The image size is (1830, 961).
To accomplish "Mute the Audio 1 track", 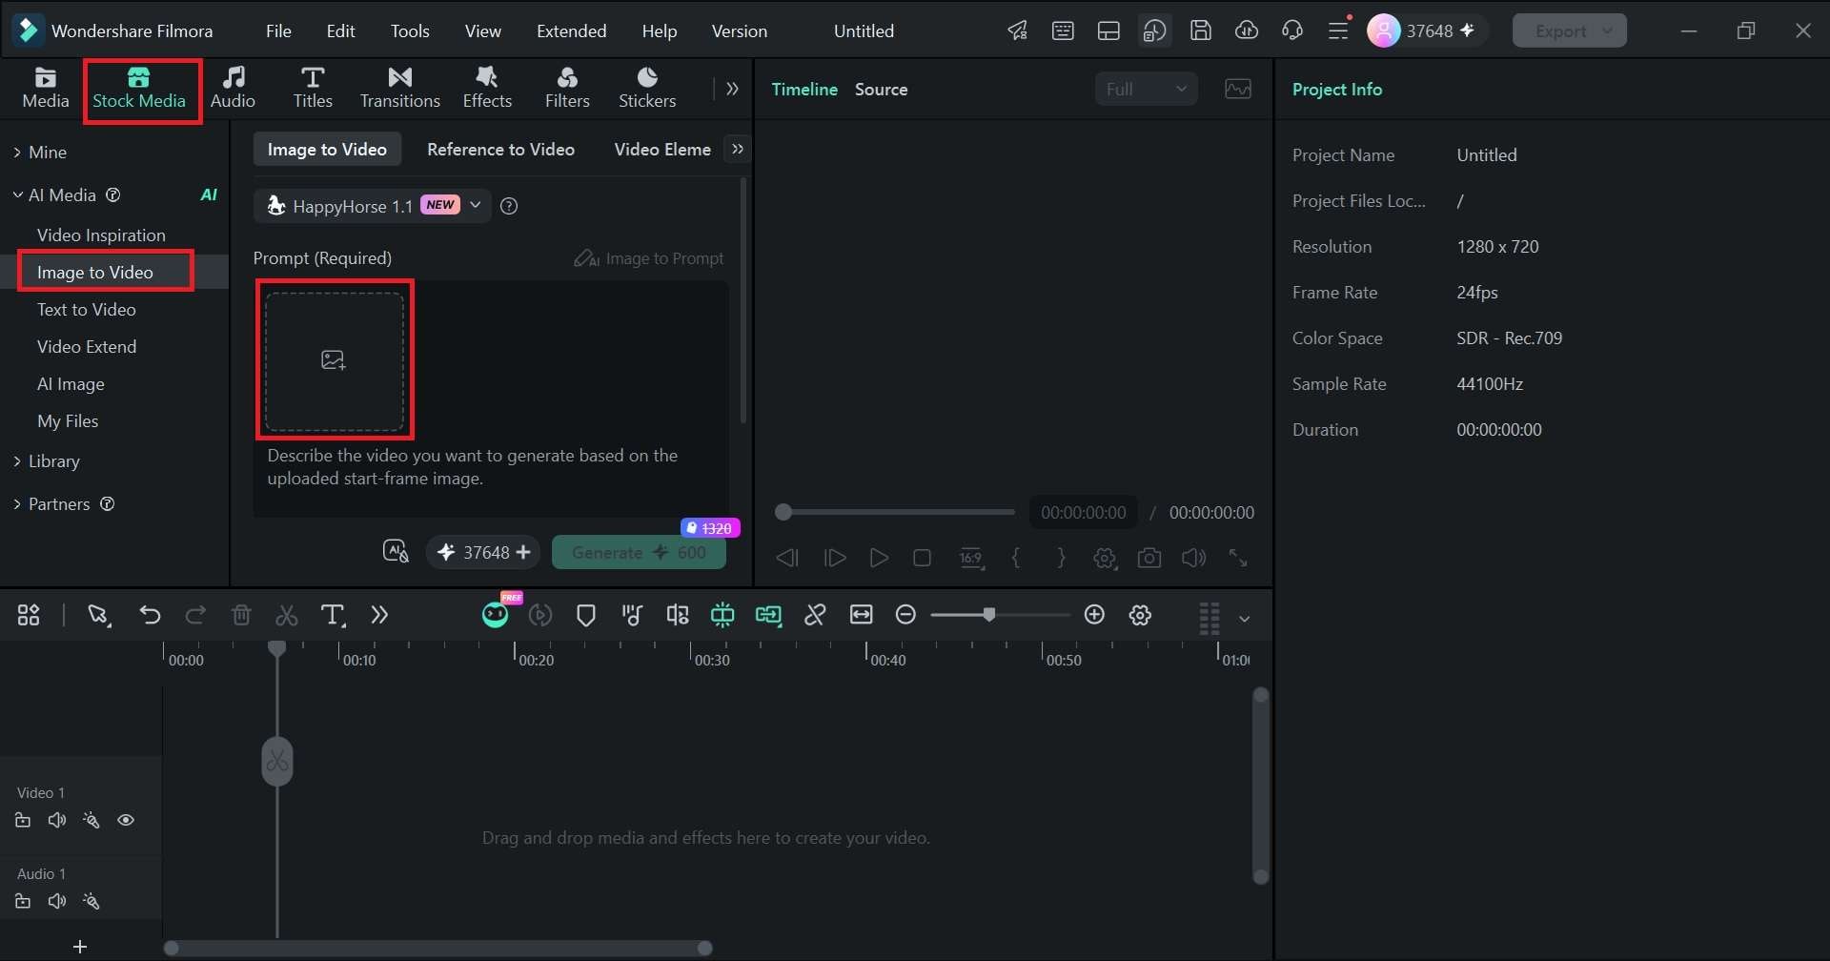I will (x=57, y=901).
